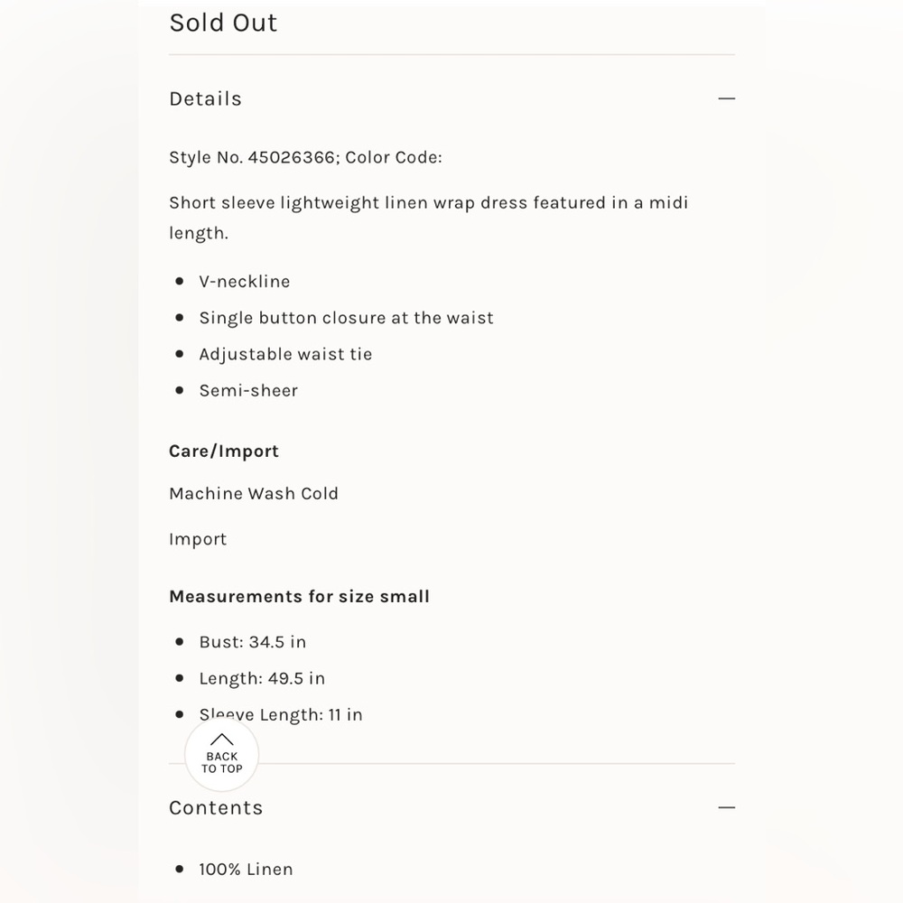The height and width of the screenshot is (903, 903).
Task: Click the V-neckline bullet item
Action: [244, 281]
